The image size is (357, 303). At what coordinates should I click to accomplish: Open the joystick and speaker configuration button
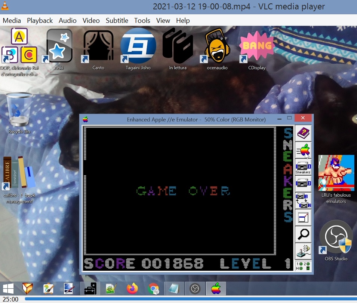[303, 251]
